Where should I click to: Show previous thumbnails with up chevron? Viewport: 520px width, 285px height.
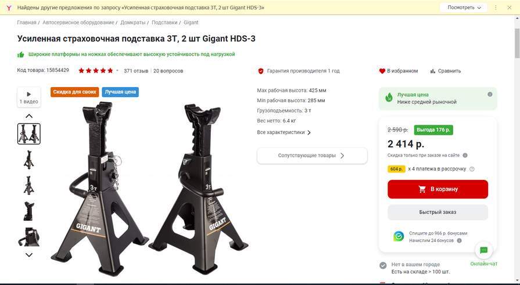(29, 116)
